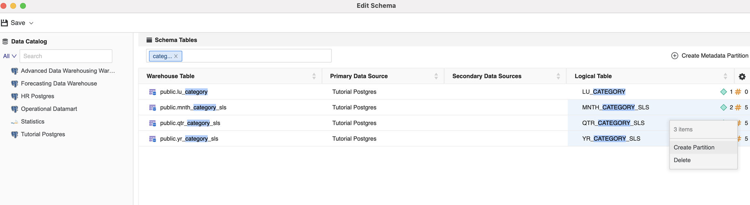
Task: Click the Operational Datamart database icon
Action: click(15, 109)
